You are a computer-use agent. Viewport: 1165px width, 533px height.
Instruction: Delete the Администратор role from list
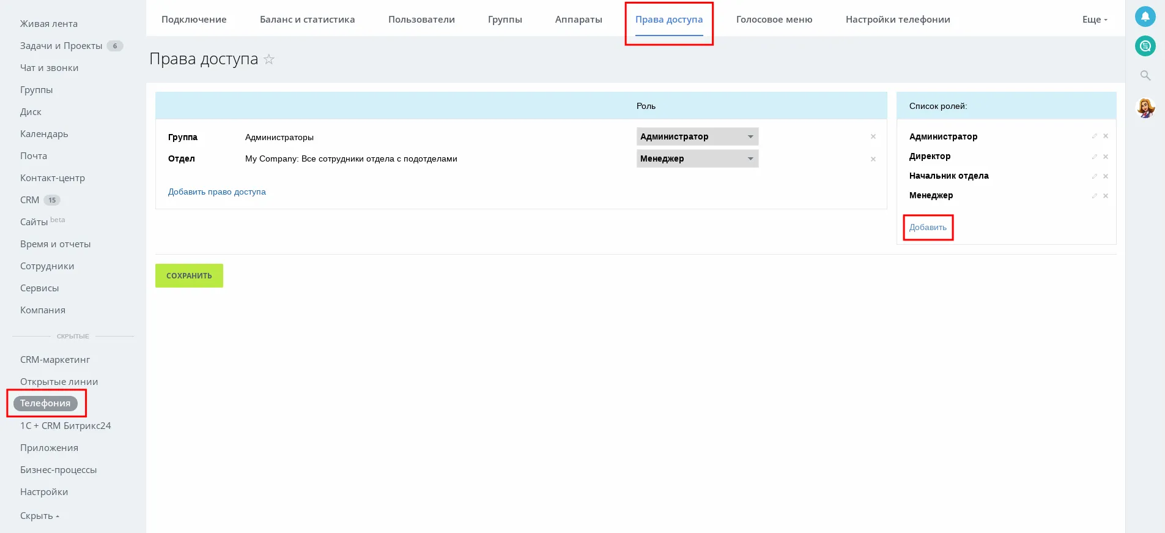(1106, 136)
